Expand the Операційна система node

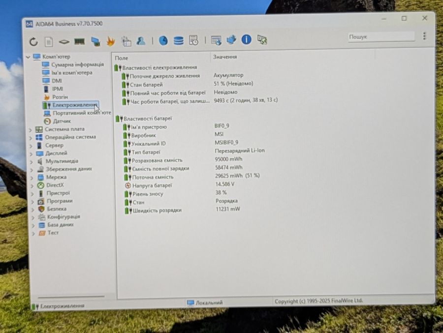tap(31, 138)
